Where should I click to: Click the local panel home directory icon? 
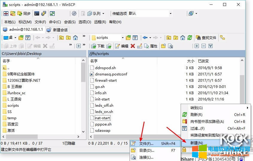(x=75, y=38)
